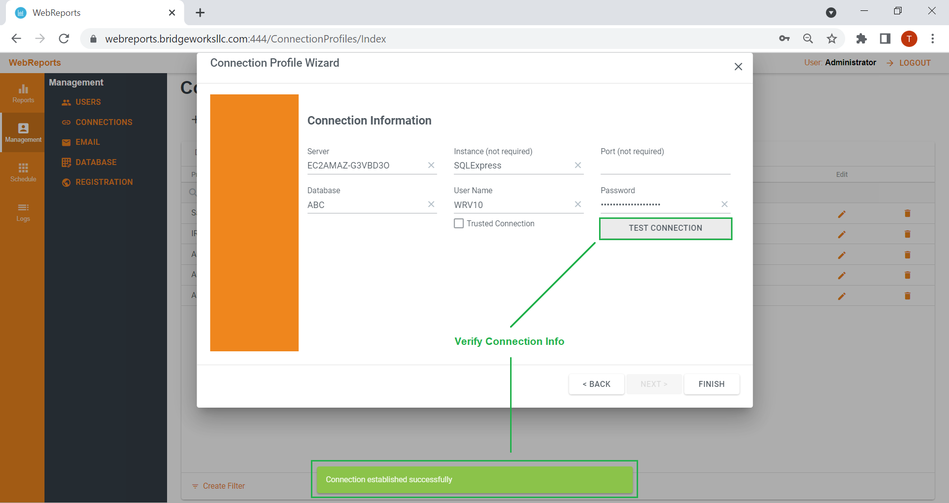Delete the third connection profile row
Viewport: 949px width, 503px height.
pos(907,255)
